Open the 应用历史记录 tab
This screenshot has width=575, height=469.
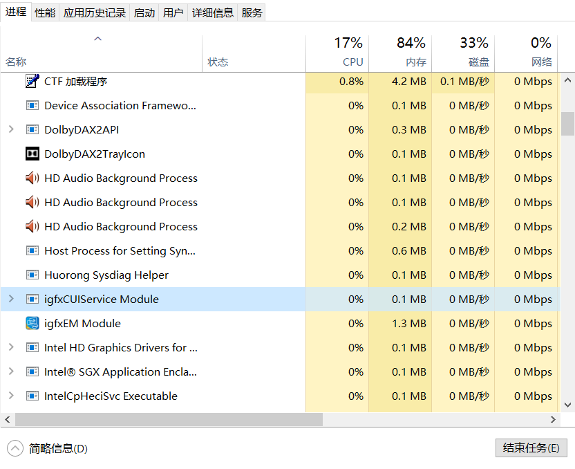click(x=94, y=13)
